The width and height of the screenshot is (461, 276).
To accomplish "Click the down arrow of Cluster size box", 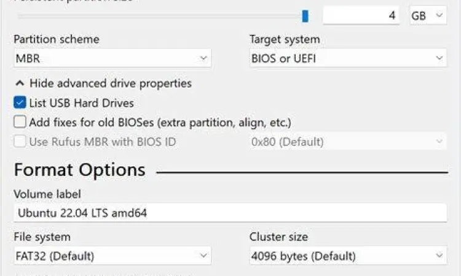I will [439, 256].
